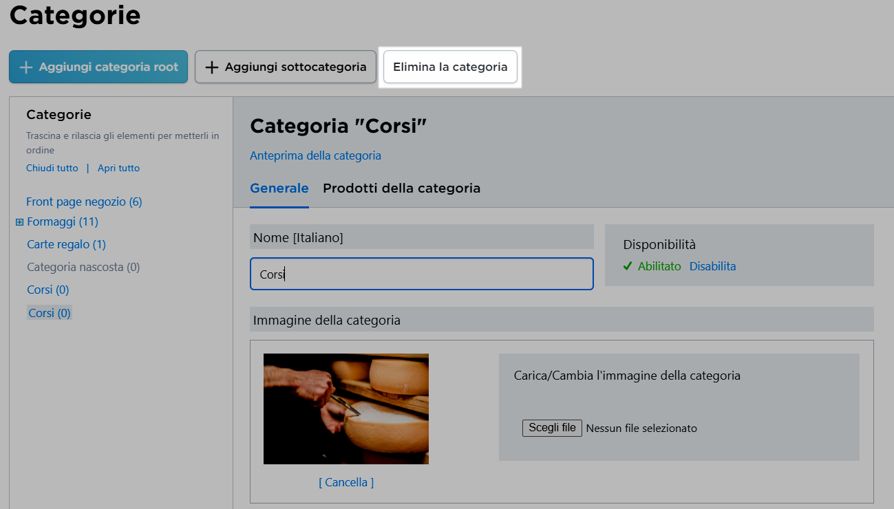Click the Scegli file upload button

[552, 428]
